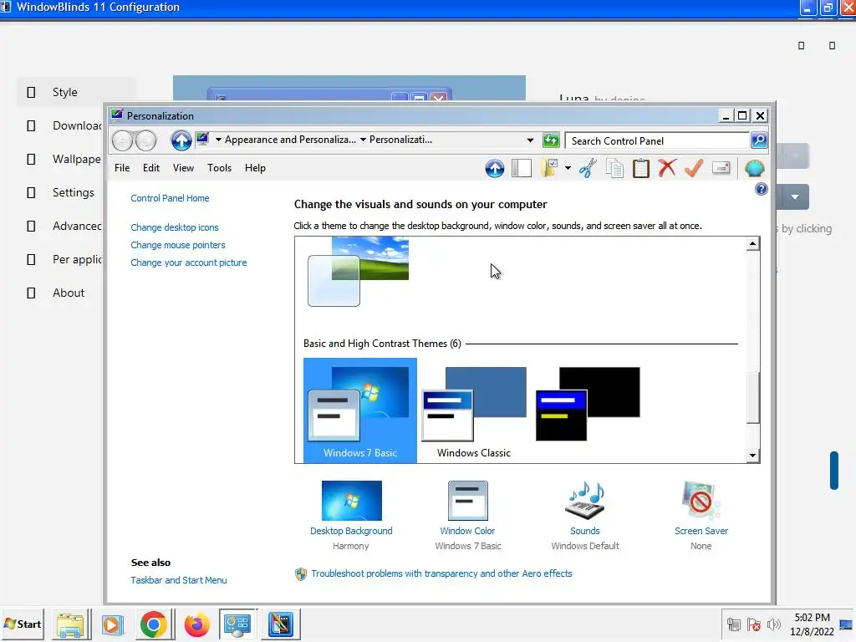Open Change mouse pointers link
Image resolution: width=856 pixels, height=642 pixels.
click(x=178, y=245)
